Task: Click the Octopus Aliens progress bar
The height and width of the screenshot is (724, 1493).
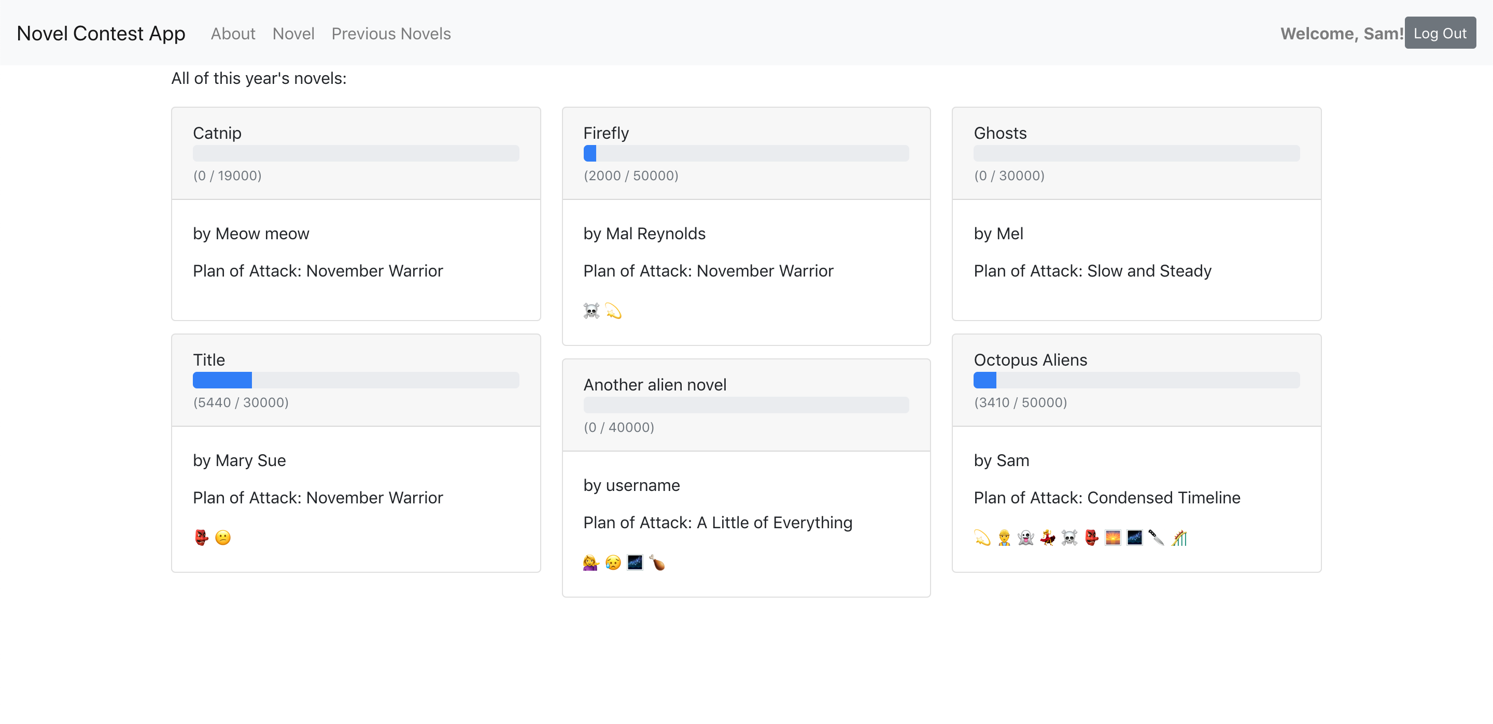Action: (x=1136, y=380)
